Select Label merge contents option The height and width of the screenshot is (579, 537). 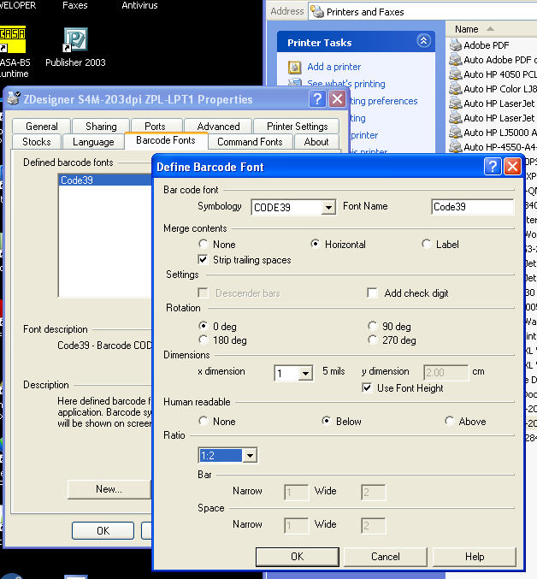[427, 244]
